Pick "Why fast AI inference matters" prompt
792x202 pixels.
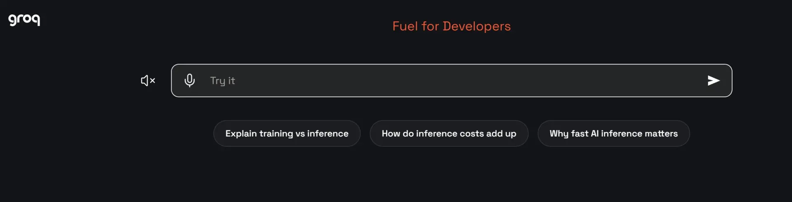(x=613, y=133)
